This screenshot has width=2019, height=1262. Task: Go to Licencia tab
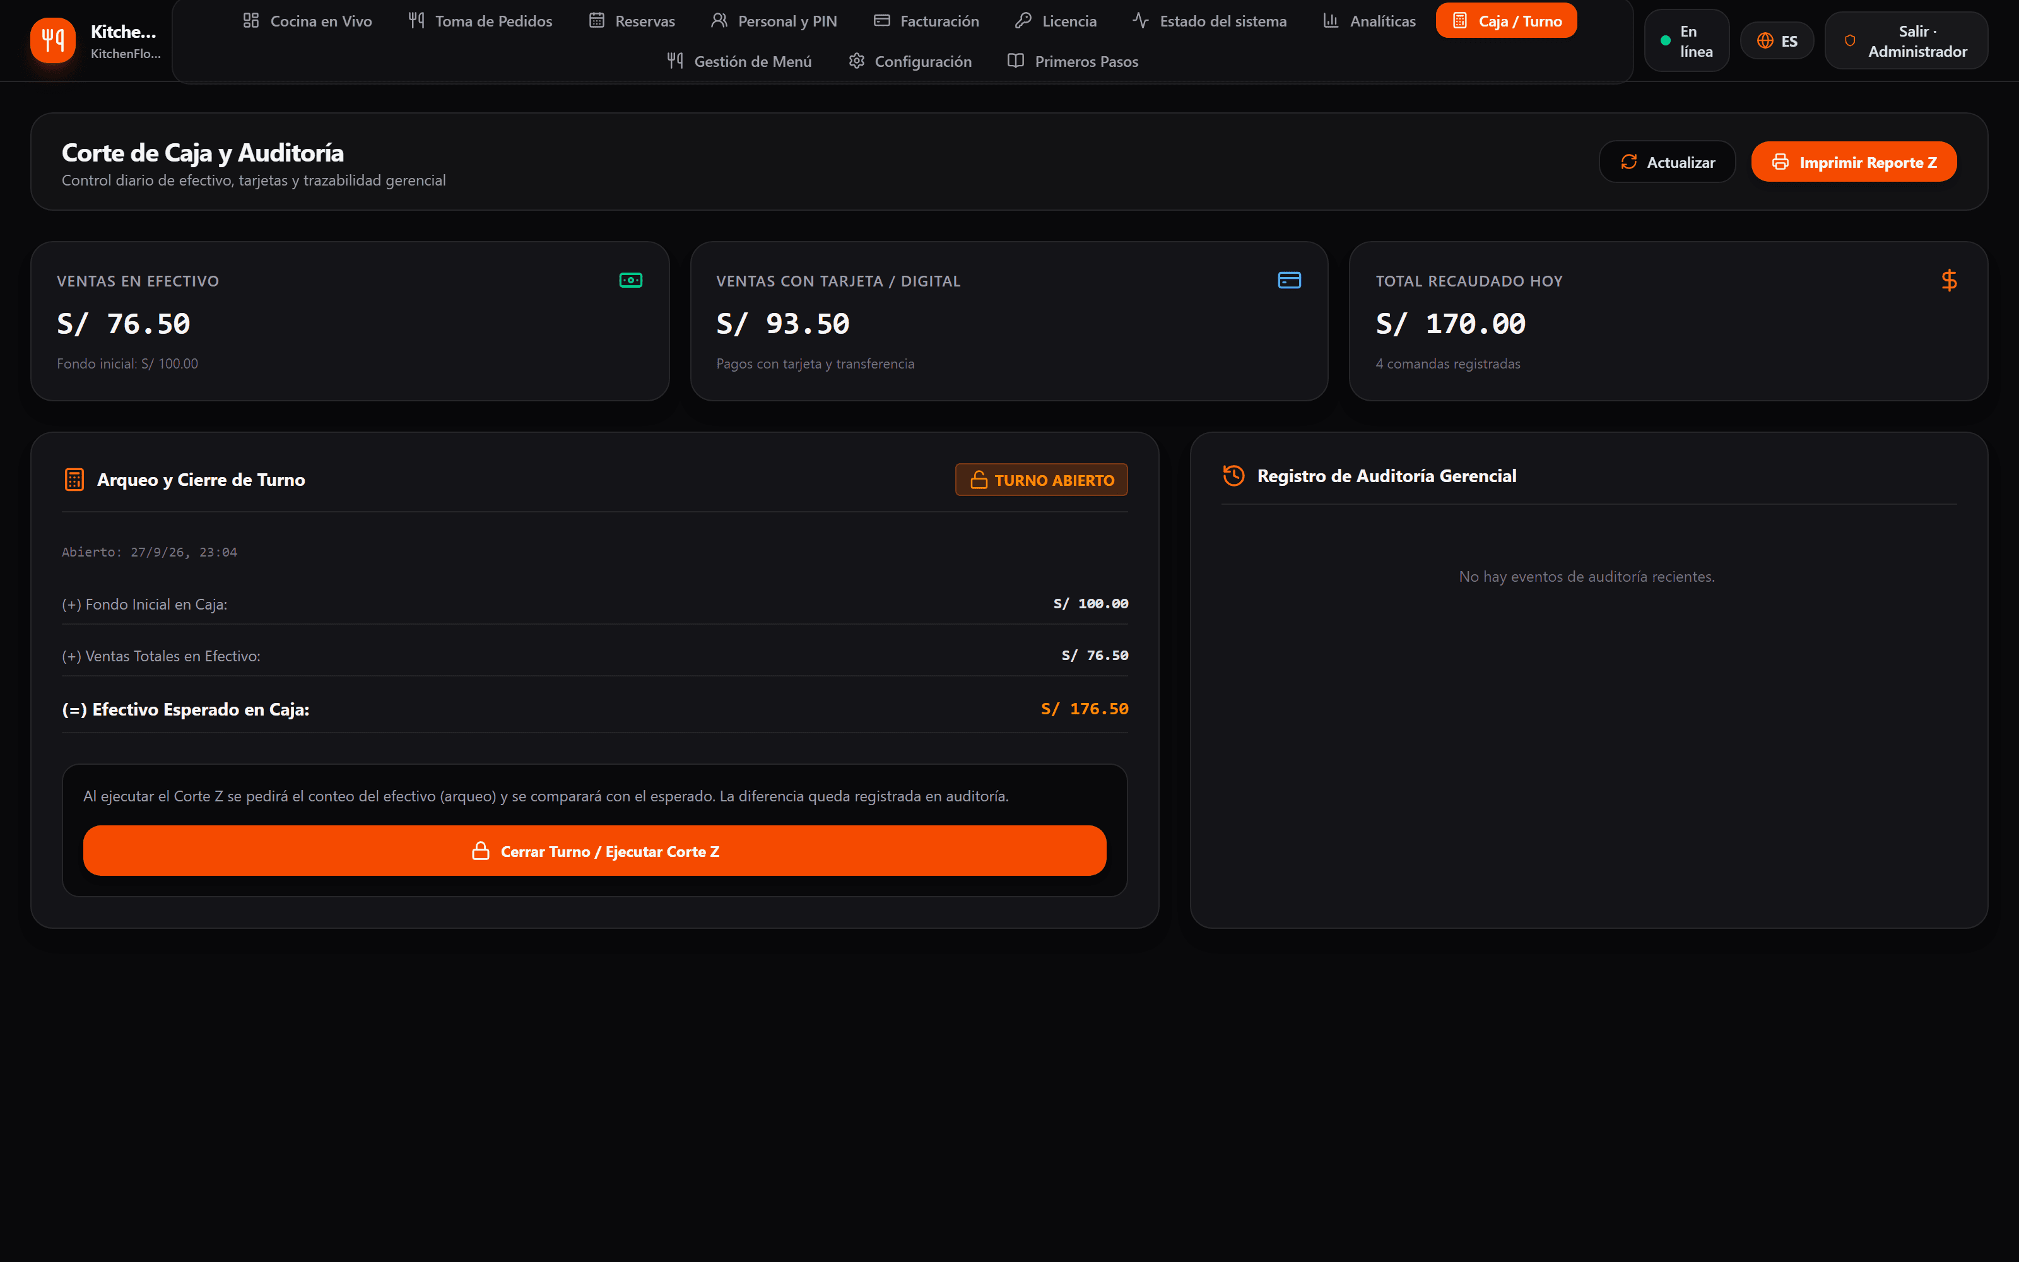1056,21
